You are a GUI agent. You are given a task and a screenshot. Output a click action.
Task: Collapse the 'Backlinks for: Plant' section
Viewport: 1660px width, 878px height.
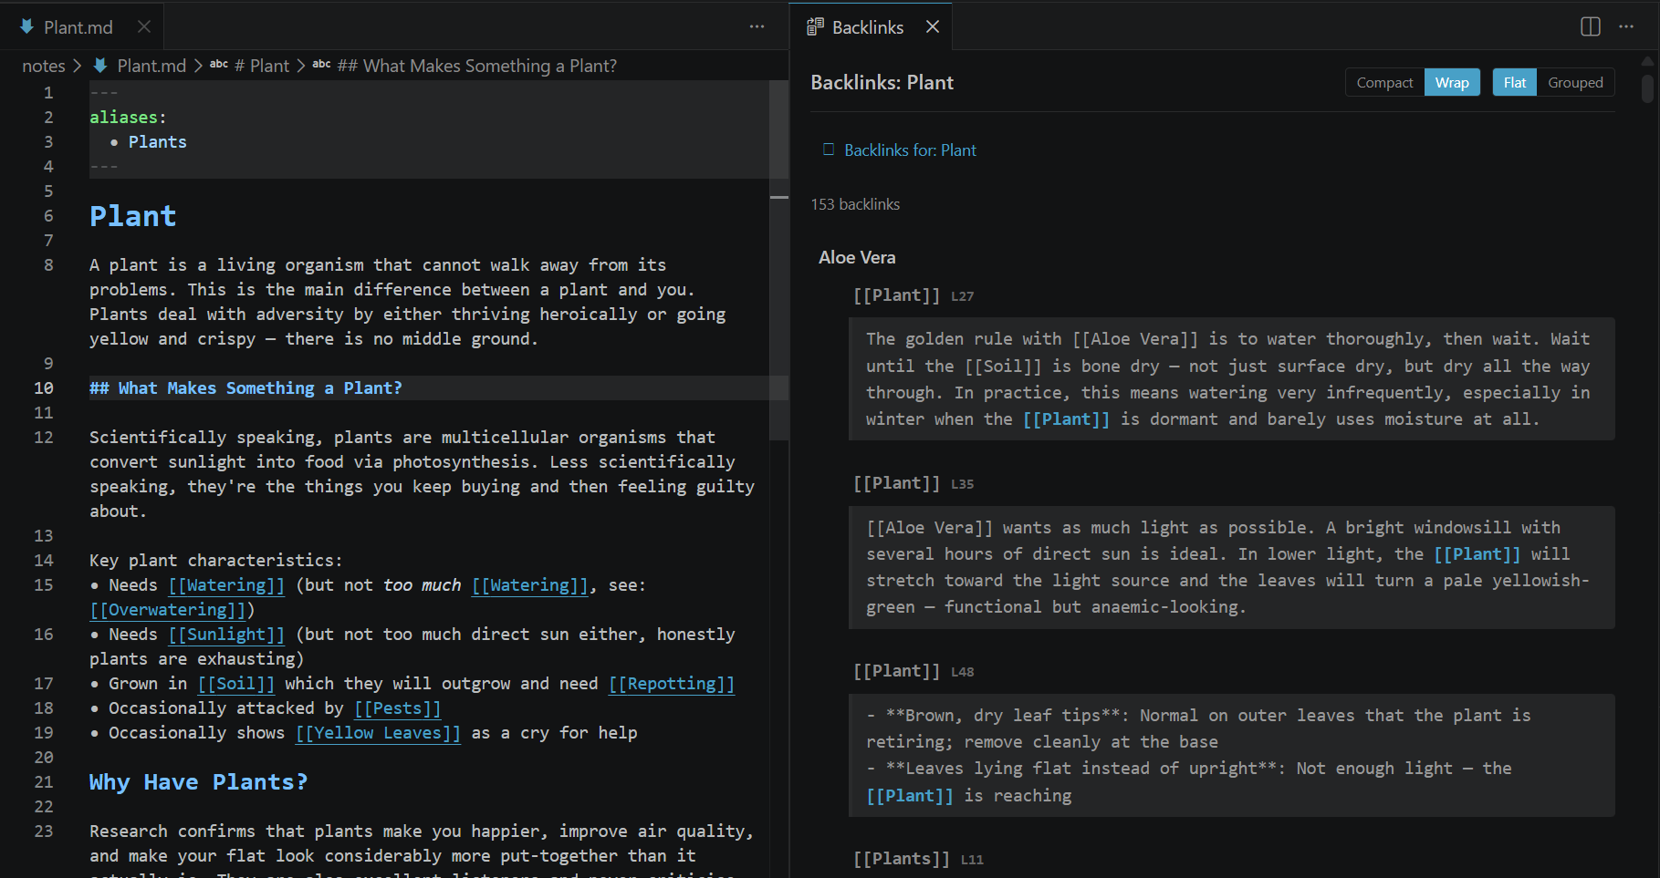point(910,150)
